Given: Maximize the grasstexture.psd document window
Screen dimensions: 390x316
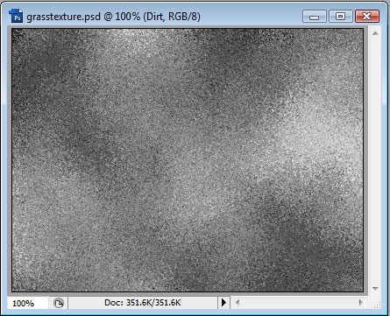Looking at the screenshot, I should 340,17.
